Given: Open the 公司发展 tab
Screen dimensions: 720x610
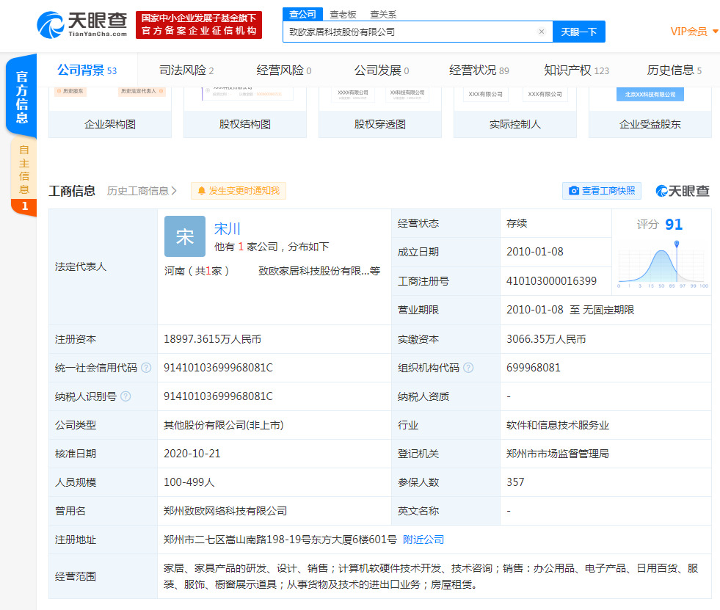Looking at the screenshot, I should click(x=381, y=70).
